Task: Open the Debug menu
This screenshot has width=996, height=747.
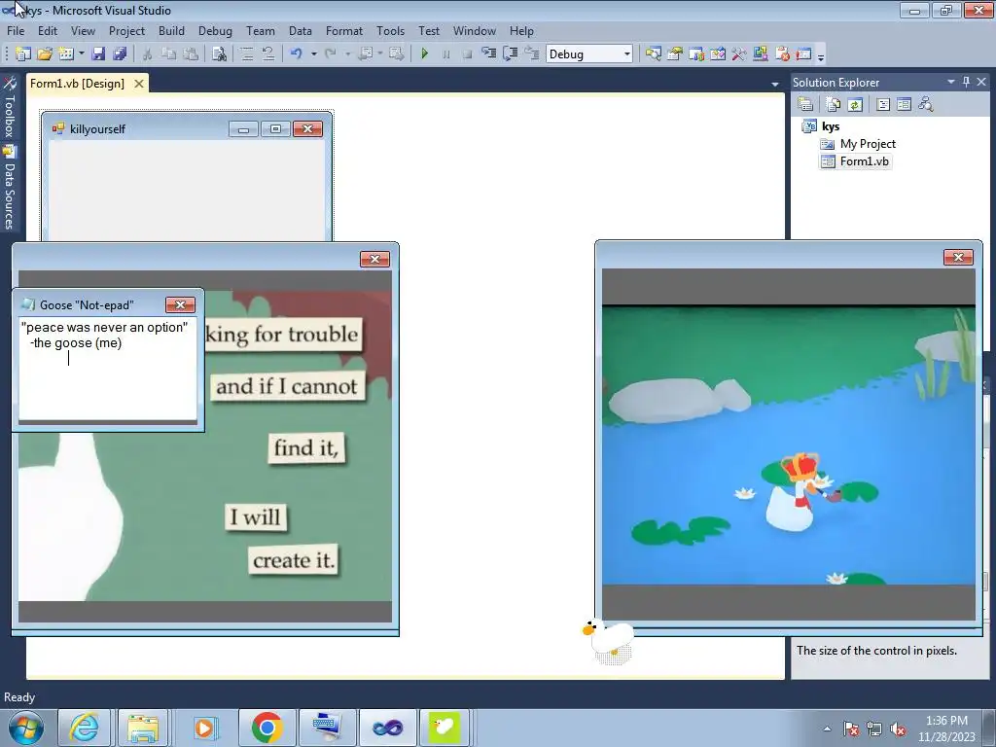Action: pyautogui.click(x=215, y=30)
